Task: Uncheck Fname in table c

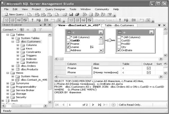Action: click(68, 44)
